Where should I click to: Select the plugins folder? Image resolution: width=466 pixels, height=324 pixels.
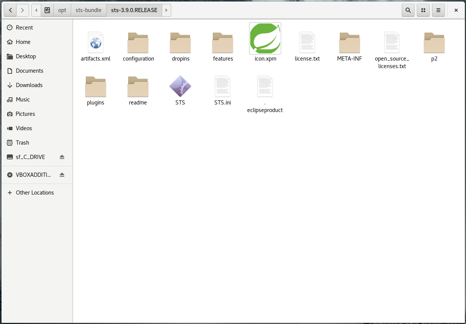pos(96,87)
